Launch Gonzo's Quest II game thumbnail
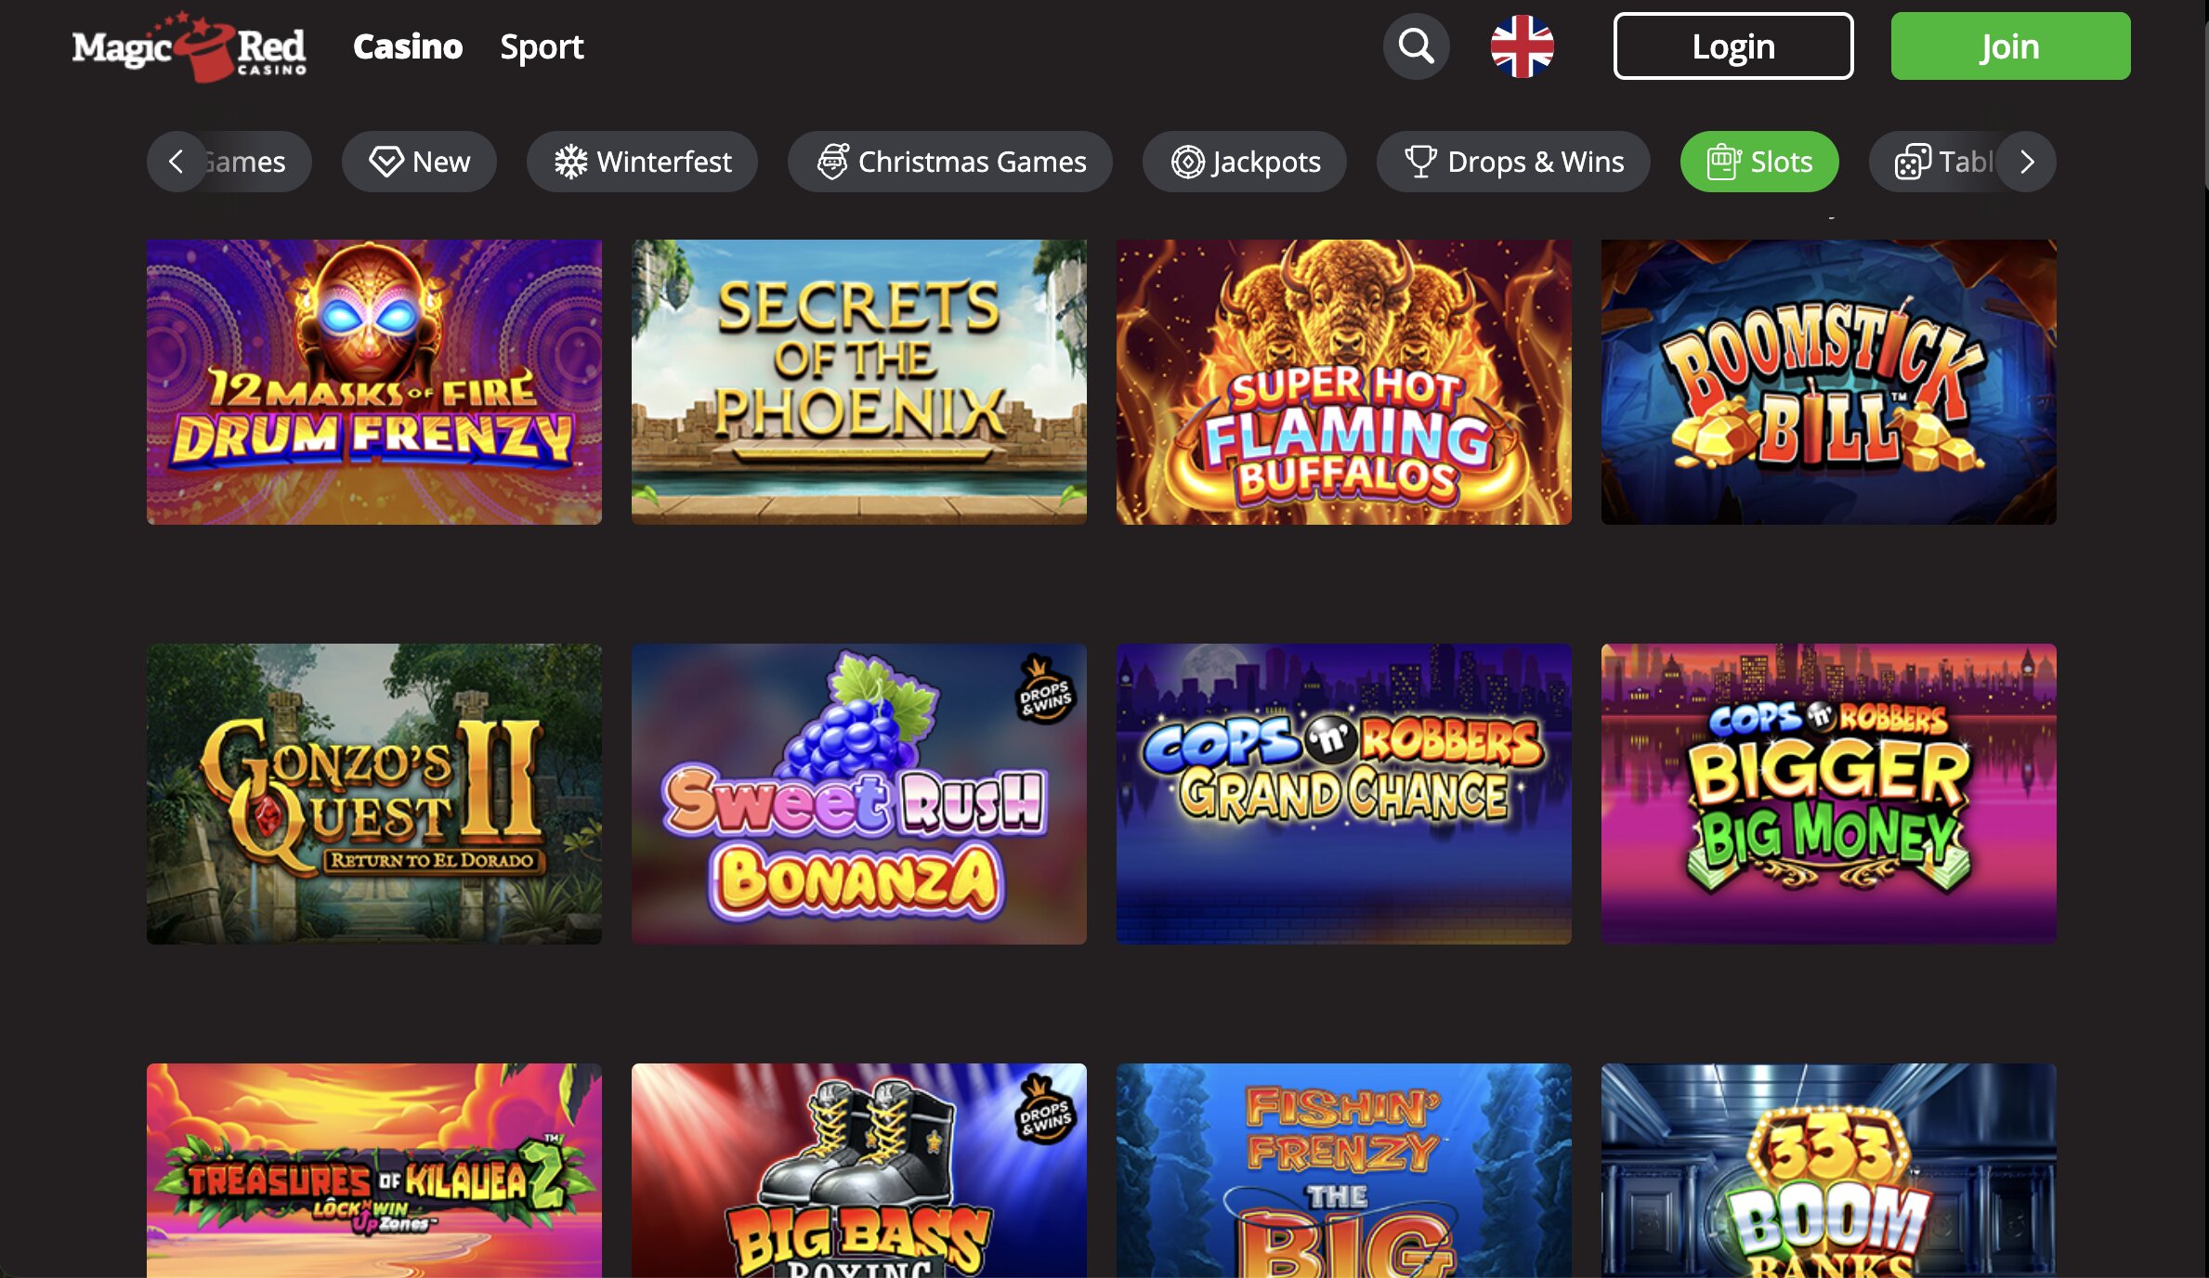The height and width of the screenshot is (1278, 2209). (x=374, y=794)
